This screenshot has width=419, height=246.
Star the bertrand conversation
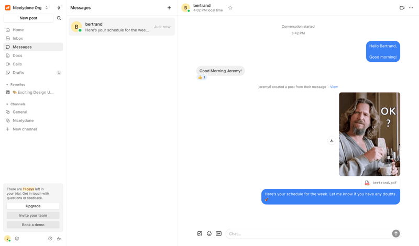pyautogui.click(x=230, y=8)
